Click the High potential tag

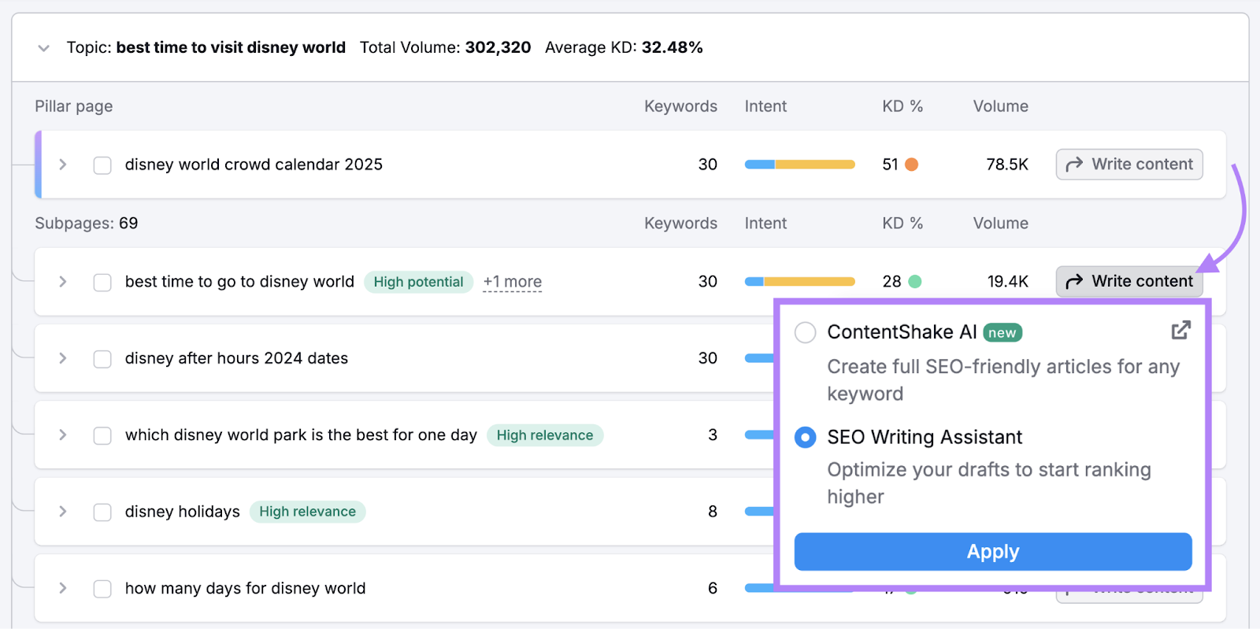[x=418, y=282]
